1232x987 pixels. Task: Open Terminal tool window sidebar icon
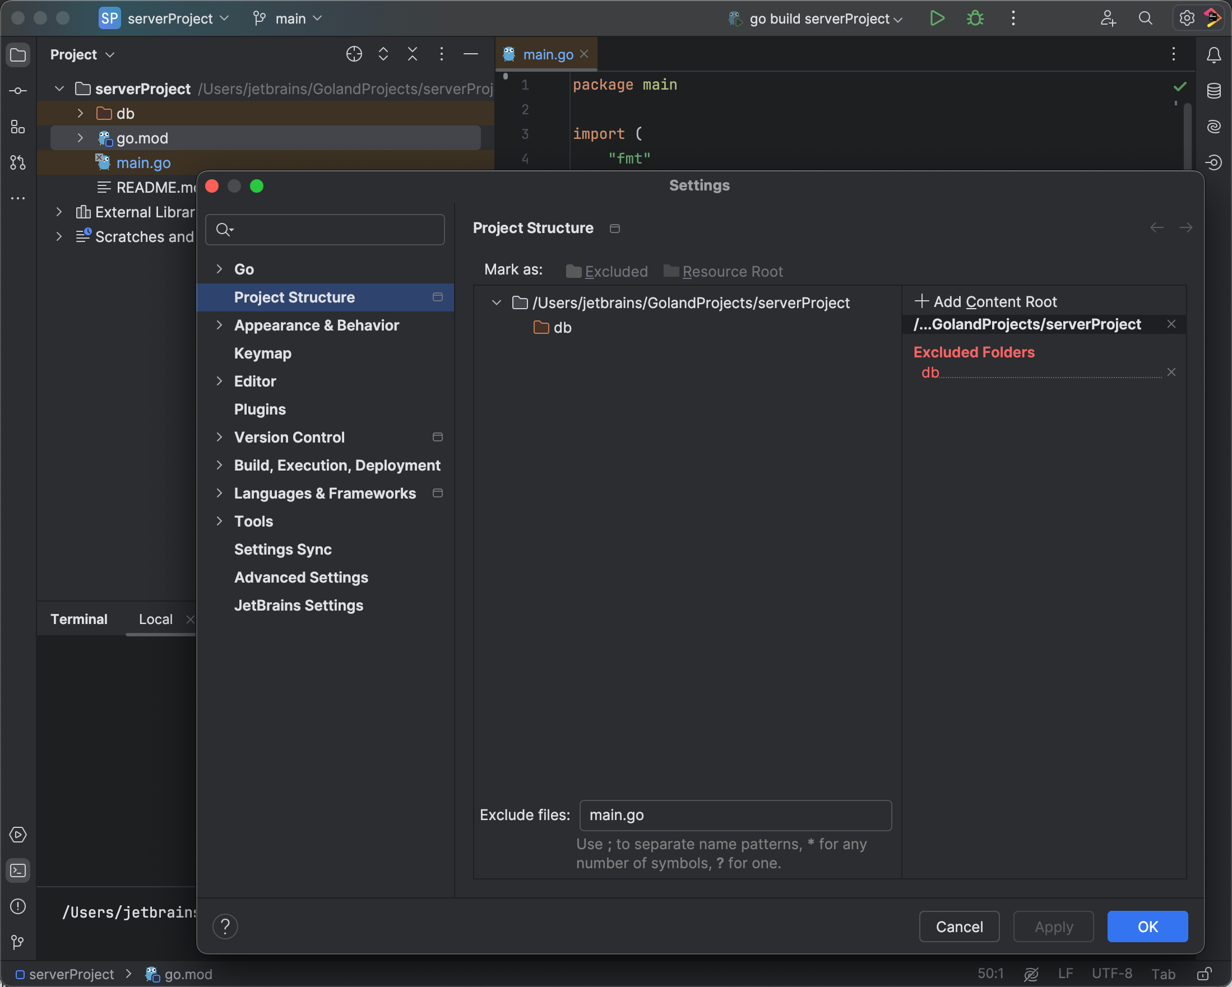point(18,870)
